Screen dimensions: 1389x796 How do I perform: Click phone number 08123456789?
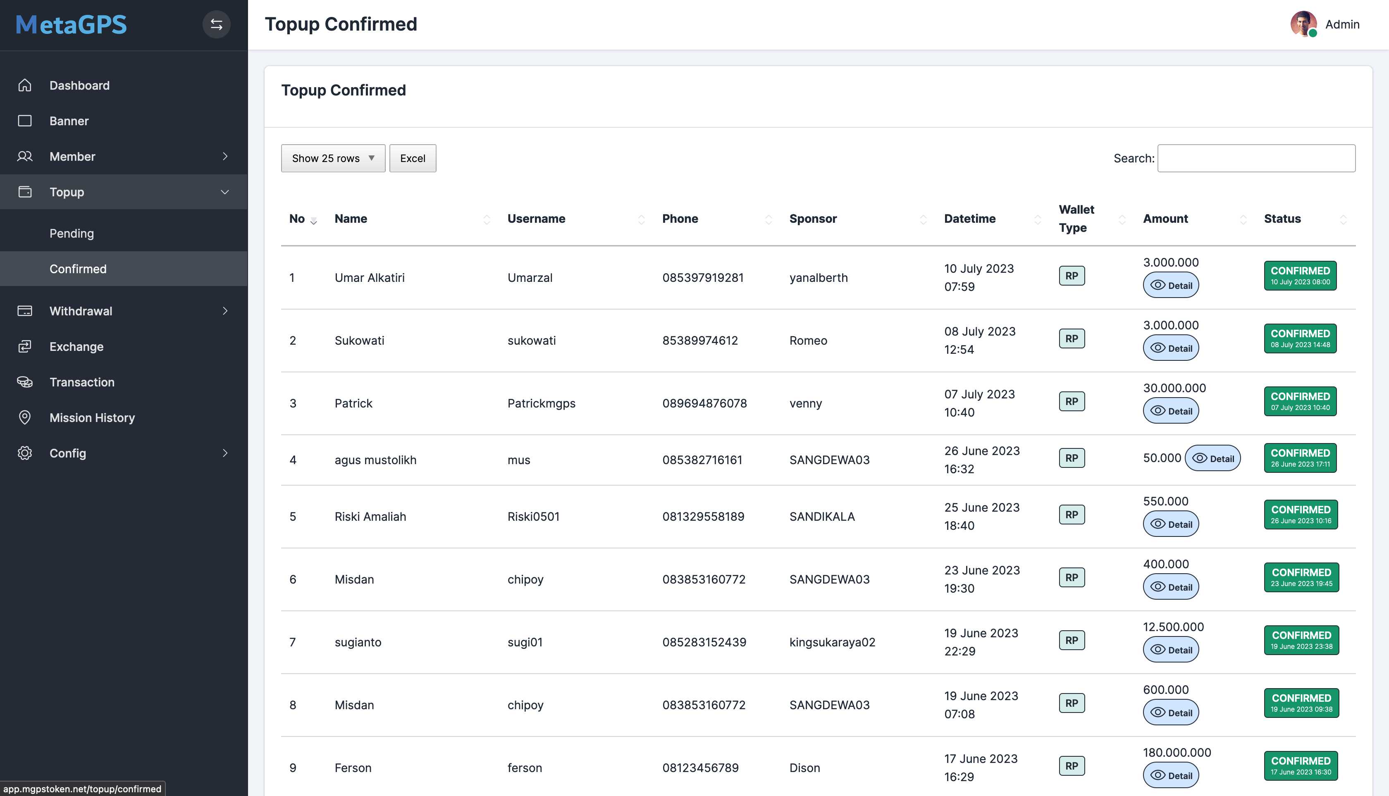701,768
